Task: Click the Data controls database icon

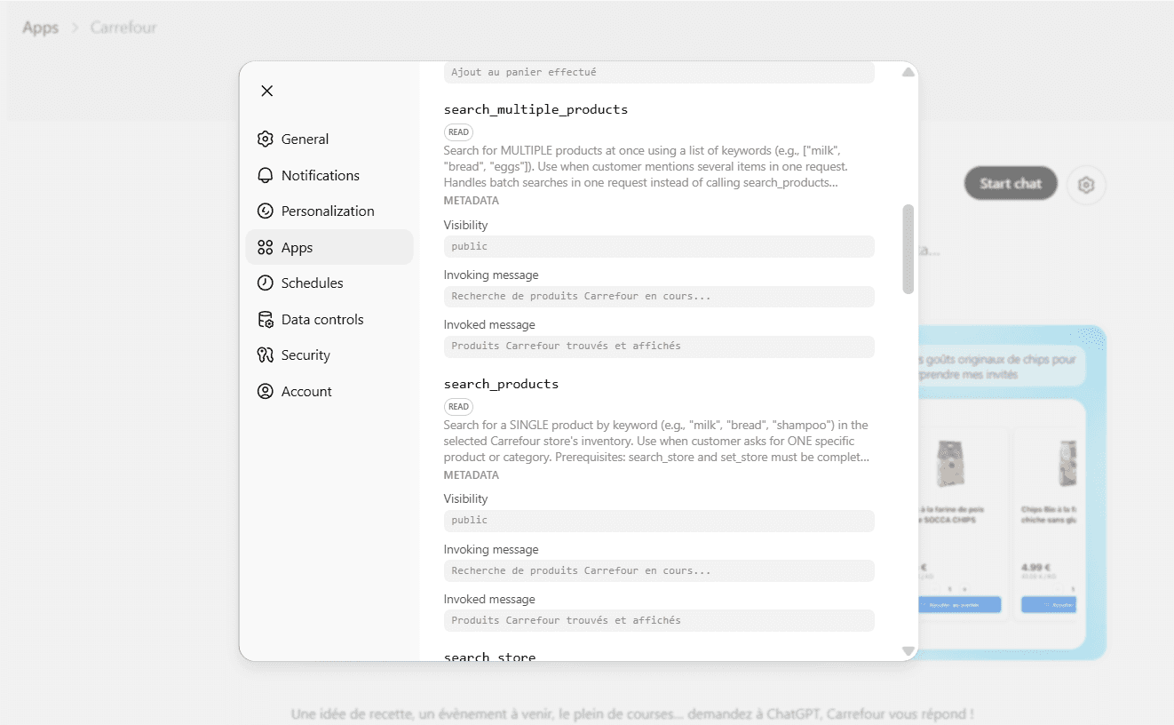Action: (265, 319)
